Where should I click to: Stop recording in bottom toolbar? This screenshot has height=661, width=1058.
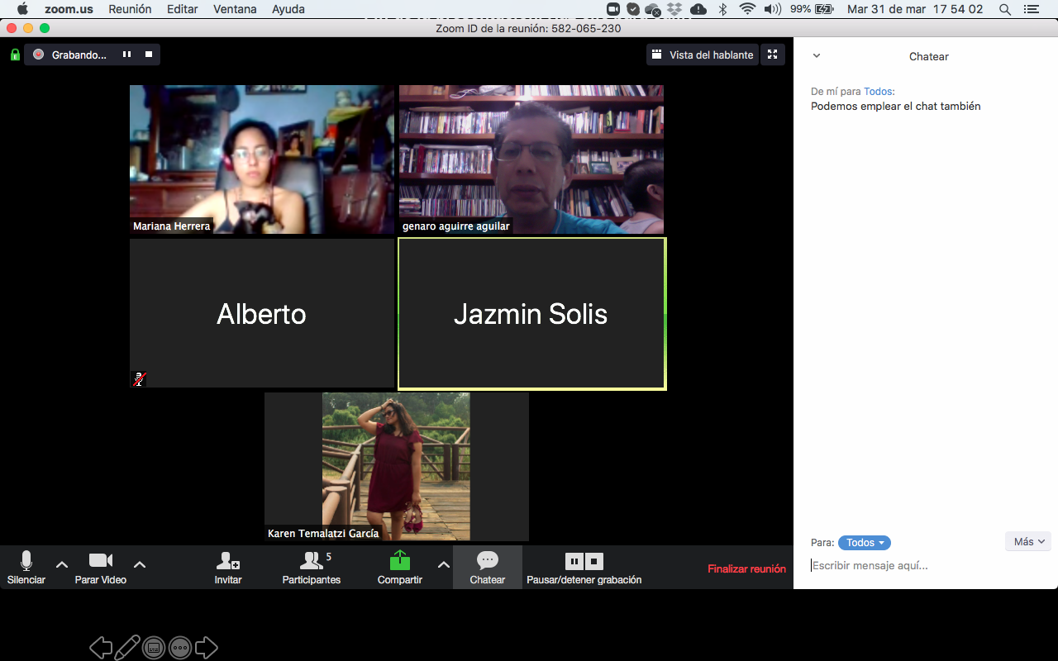(594, 562)
